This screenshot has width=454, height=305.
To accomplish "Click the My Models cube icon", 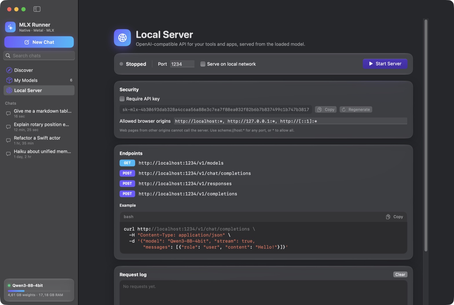I will pos(9,80).
